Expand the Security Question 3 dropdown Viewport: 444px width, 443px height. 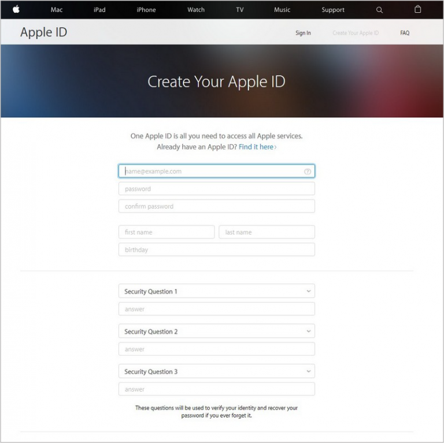coord(217,371)
